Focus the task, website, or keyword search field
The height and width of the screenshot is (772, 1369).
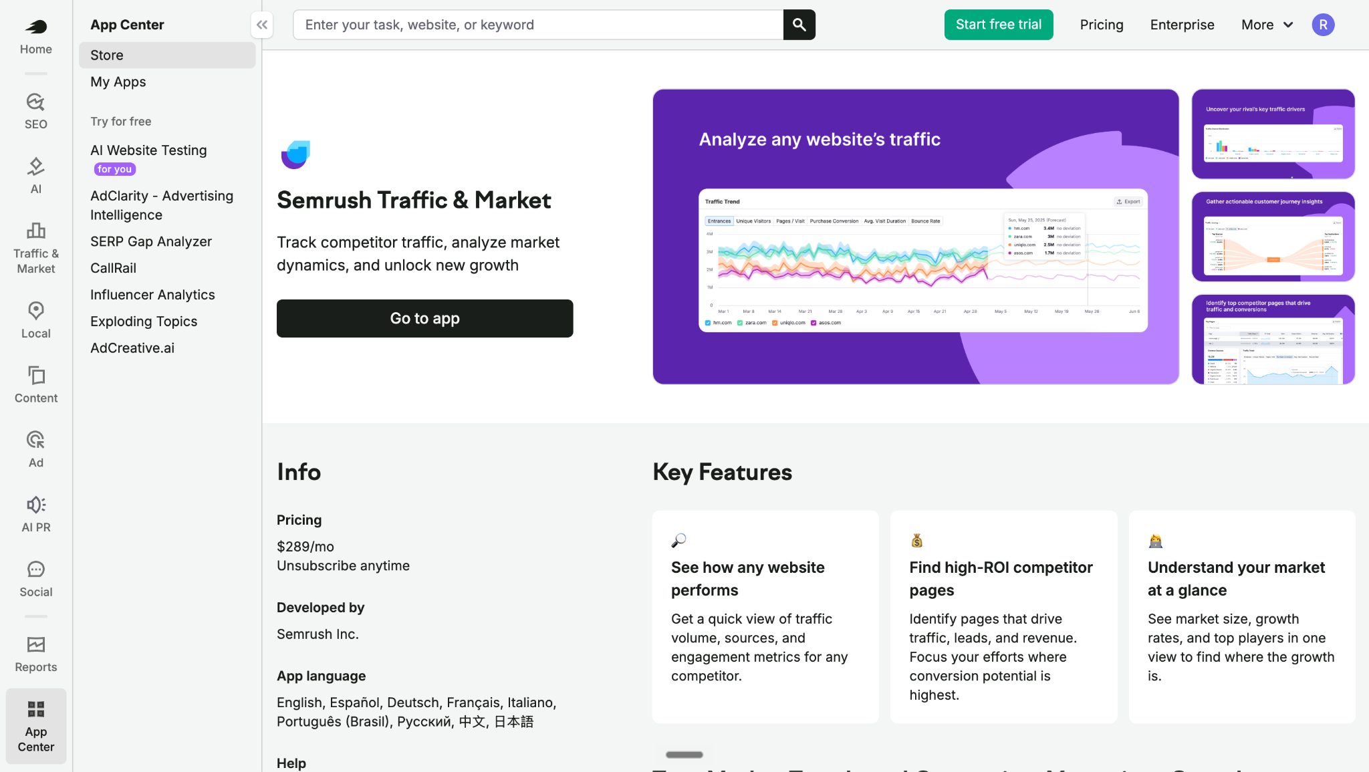tap(538, 25)
